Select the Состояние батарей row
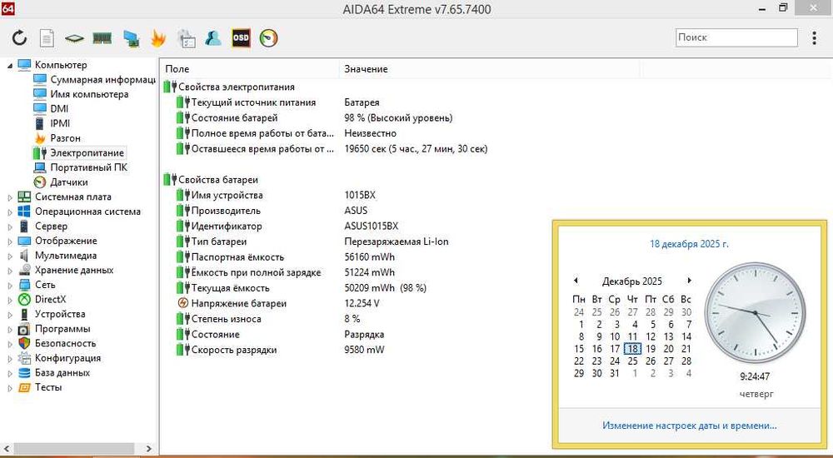Image resolution: width=833 pixels, height=458 pixels. (234, 118)
